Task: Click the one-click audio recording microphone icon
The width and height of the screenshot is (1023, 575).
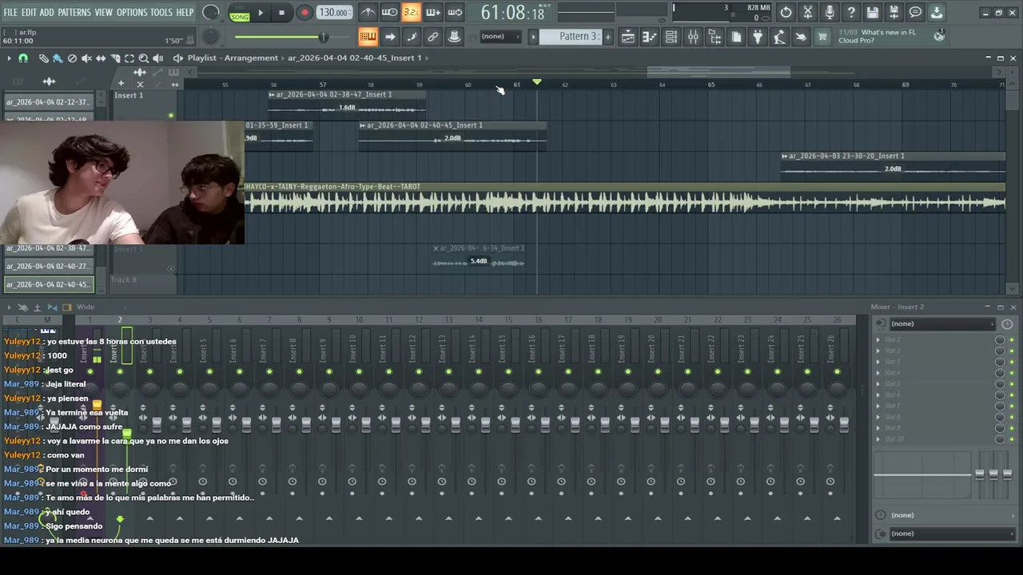Action: (830, 12)
